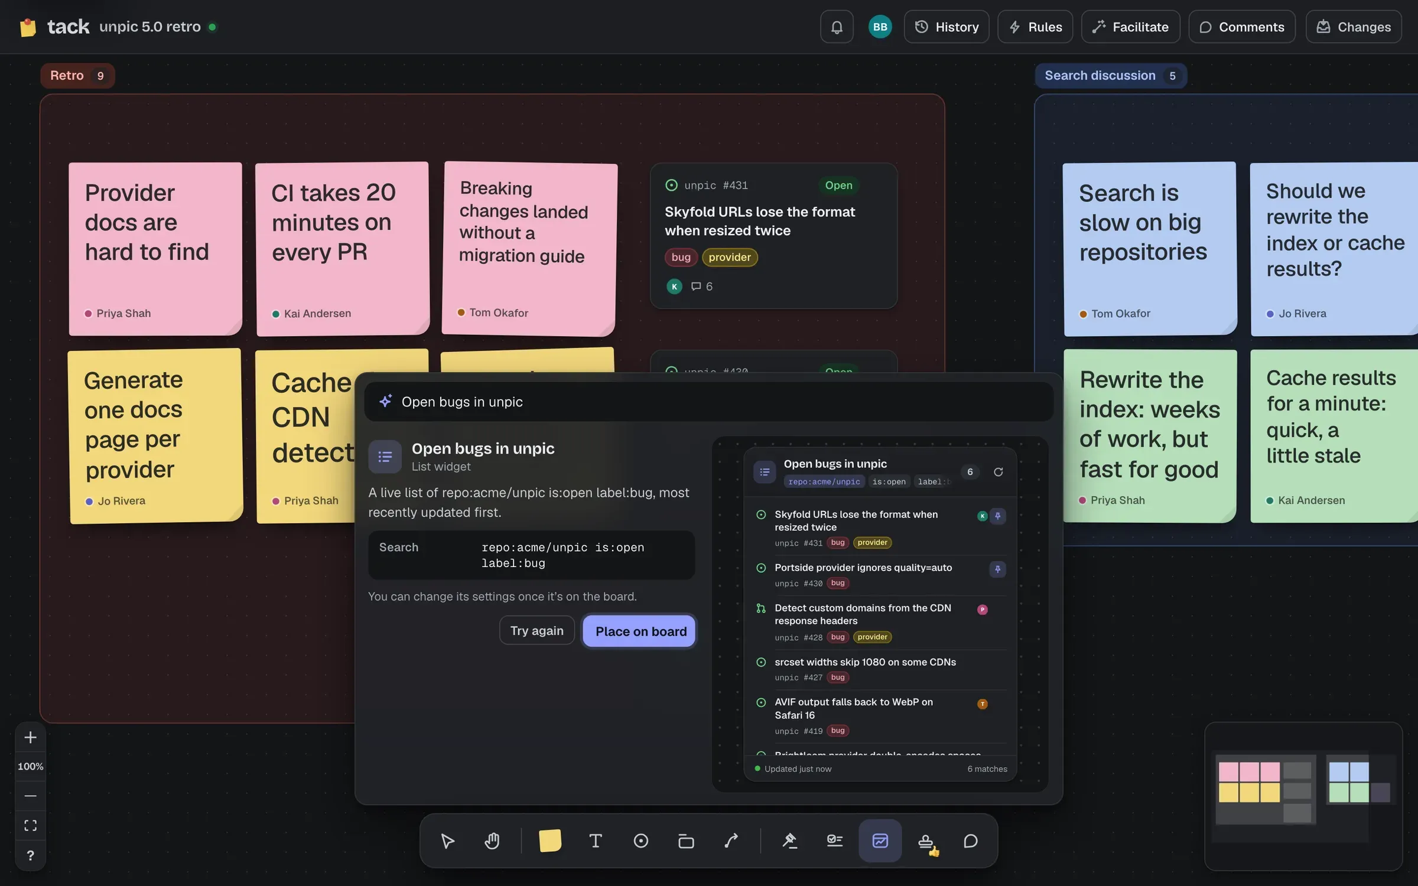
Task: Open help with the question mark
Action: 30,855
